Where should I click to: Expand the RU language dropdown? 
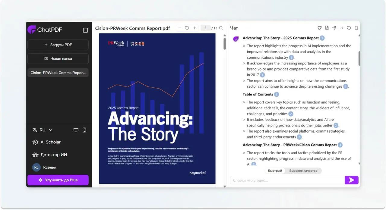(43, 130)
